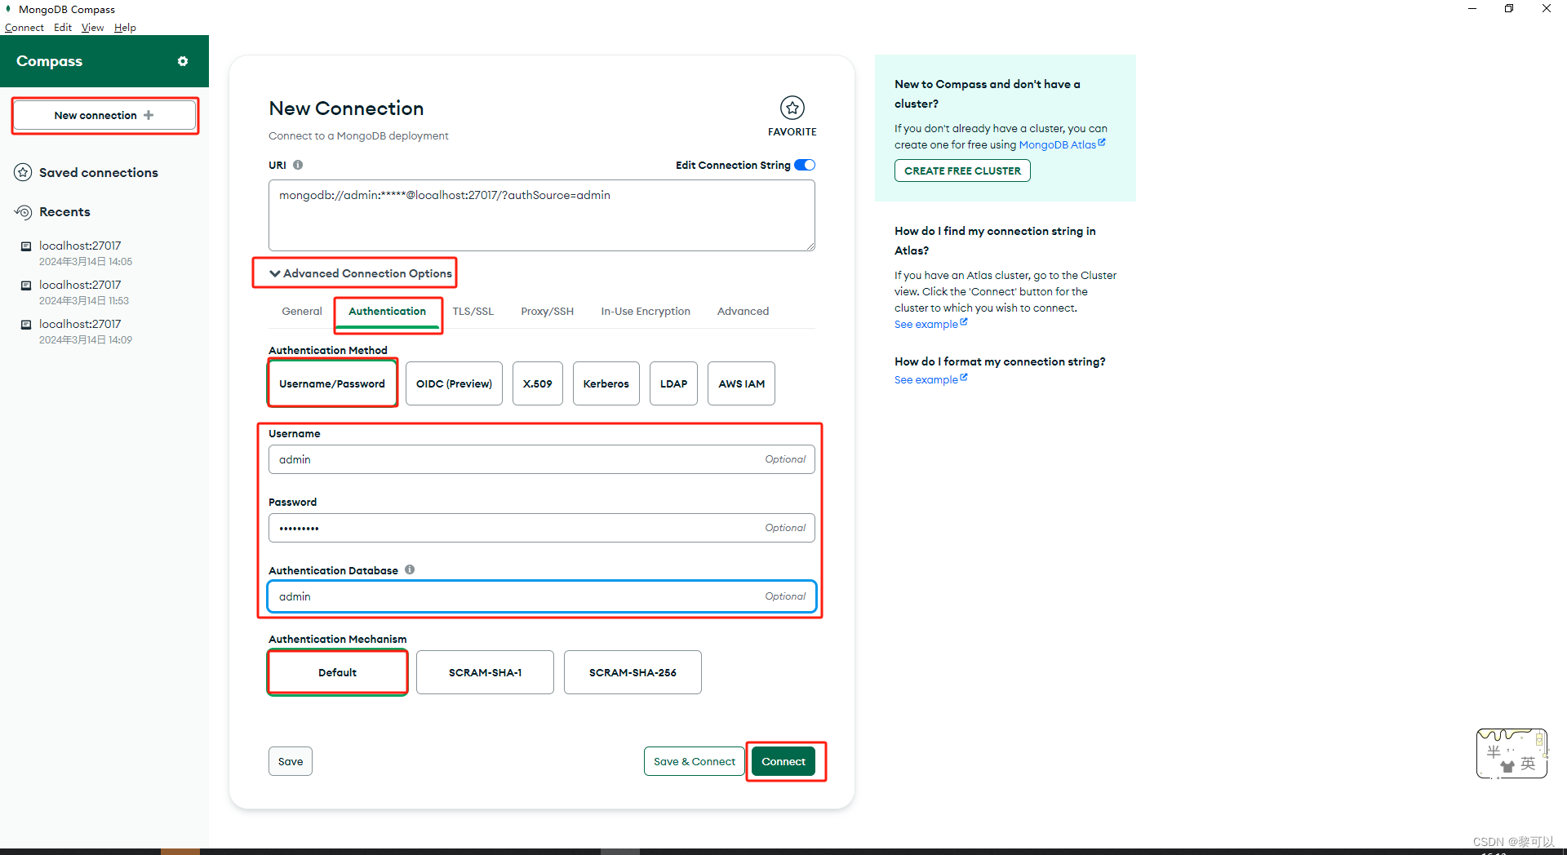Mark this connection as favorite
This screenshot has height=855, width=1567.
pyautogui.click(x=792, y=107)
